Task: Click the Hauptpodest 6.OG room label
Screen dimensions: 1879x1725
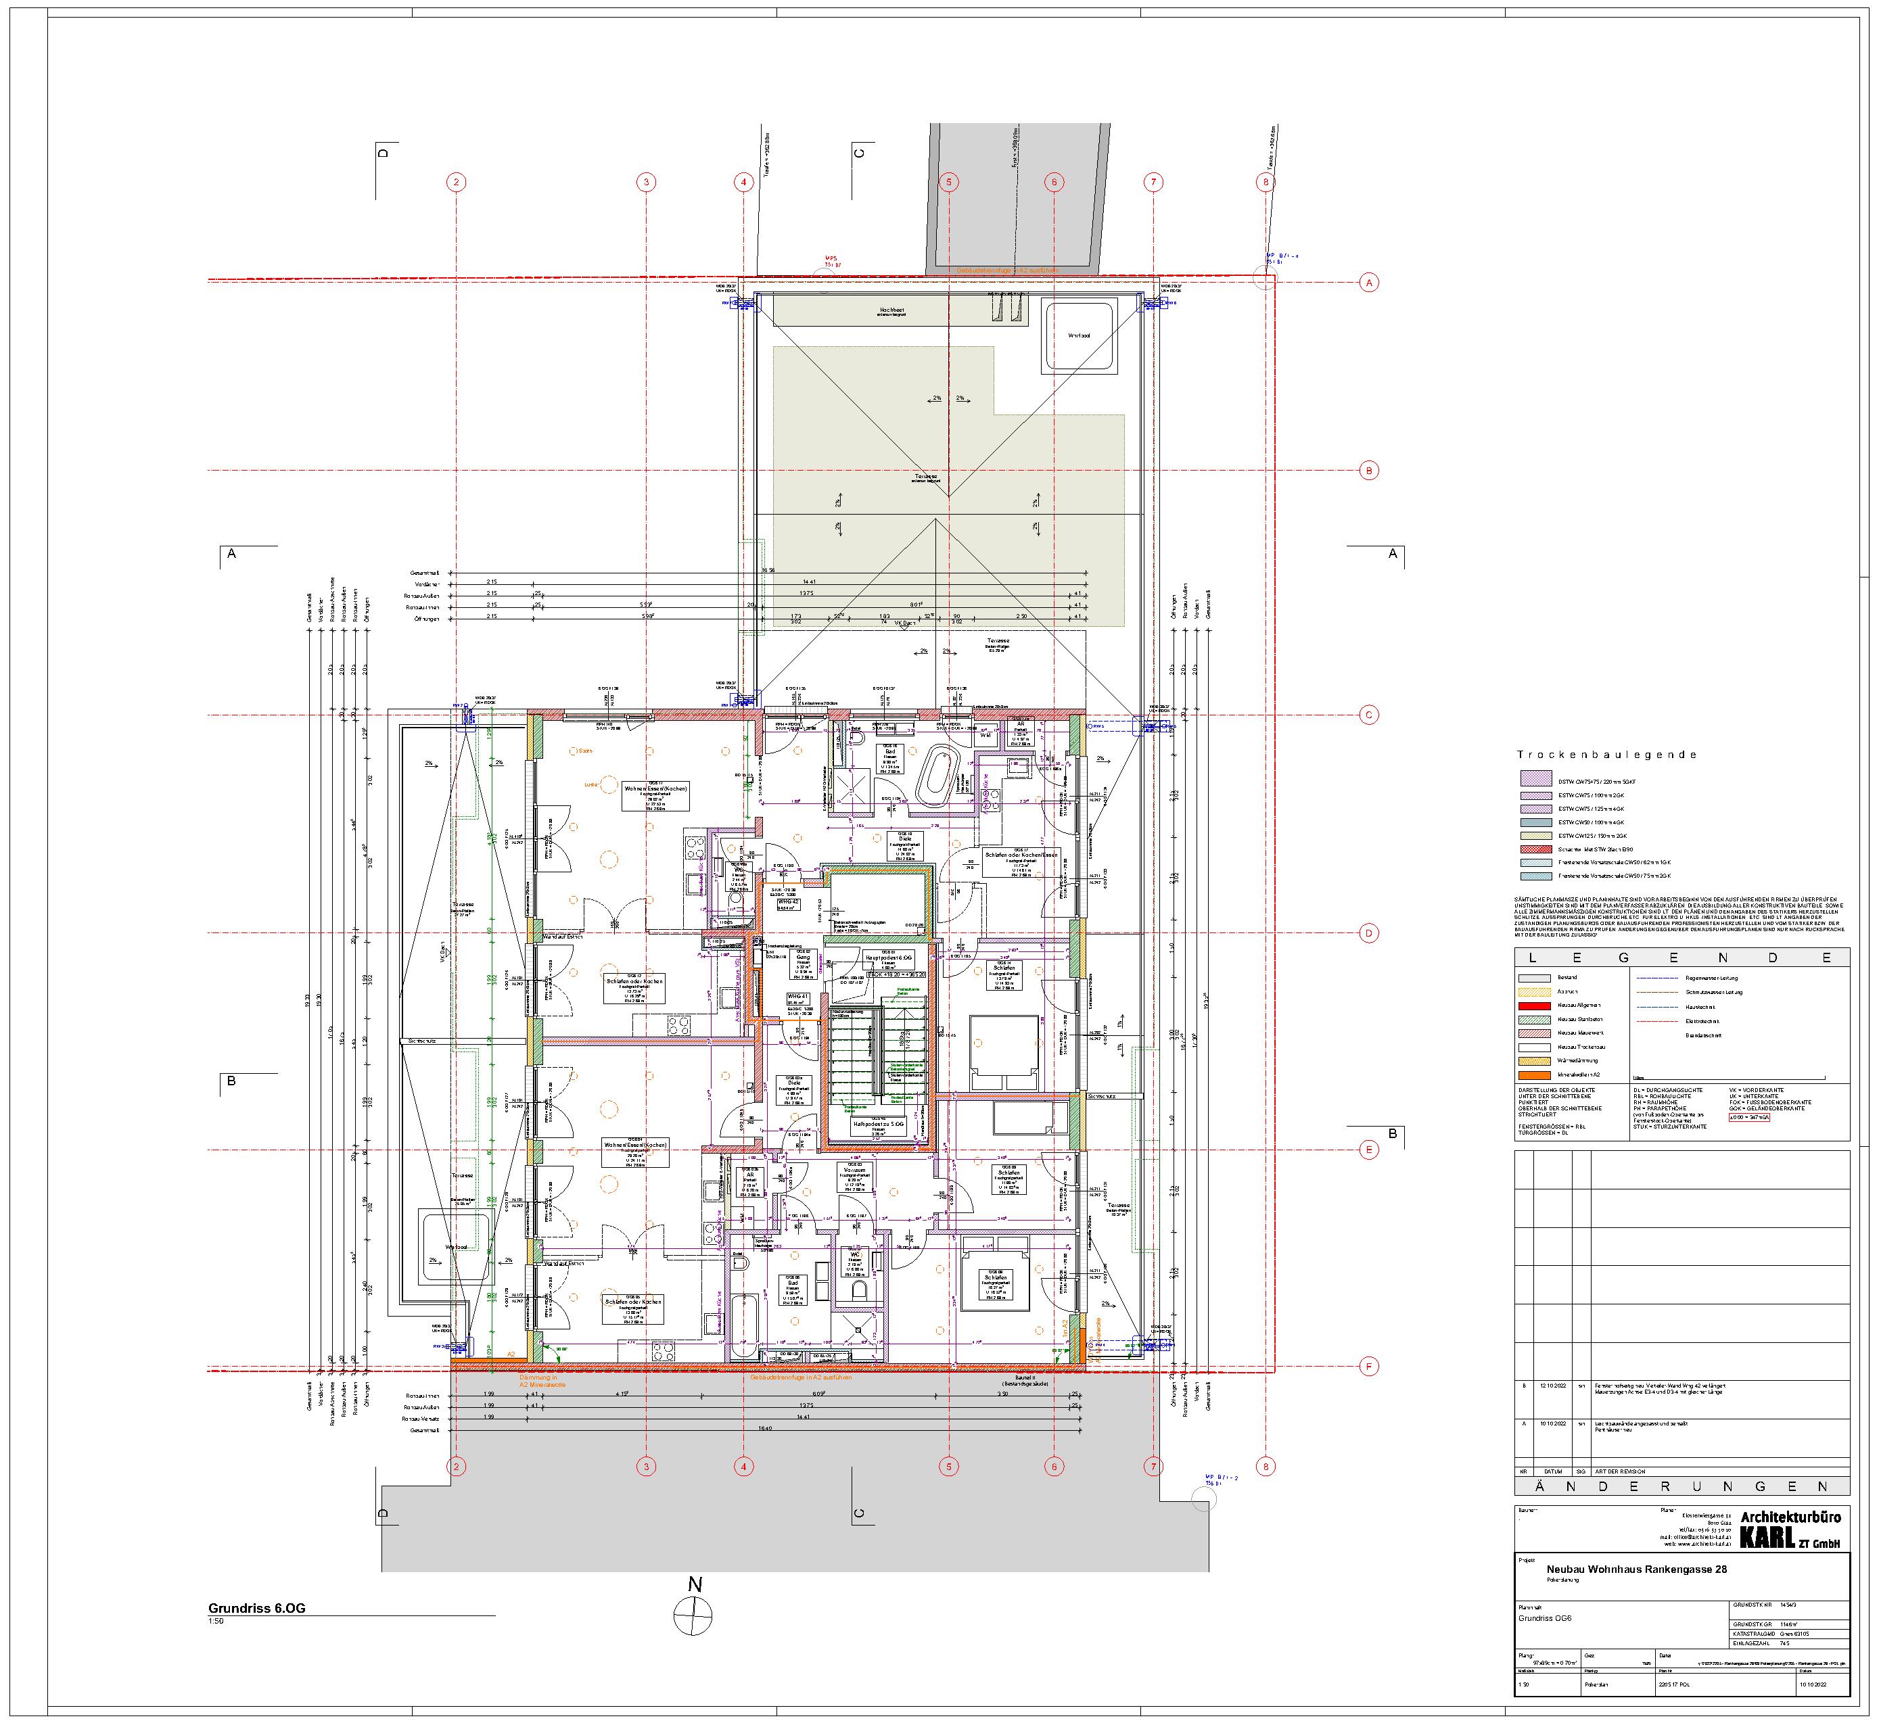Action: 889,959
